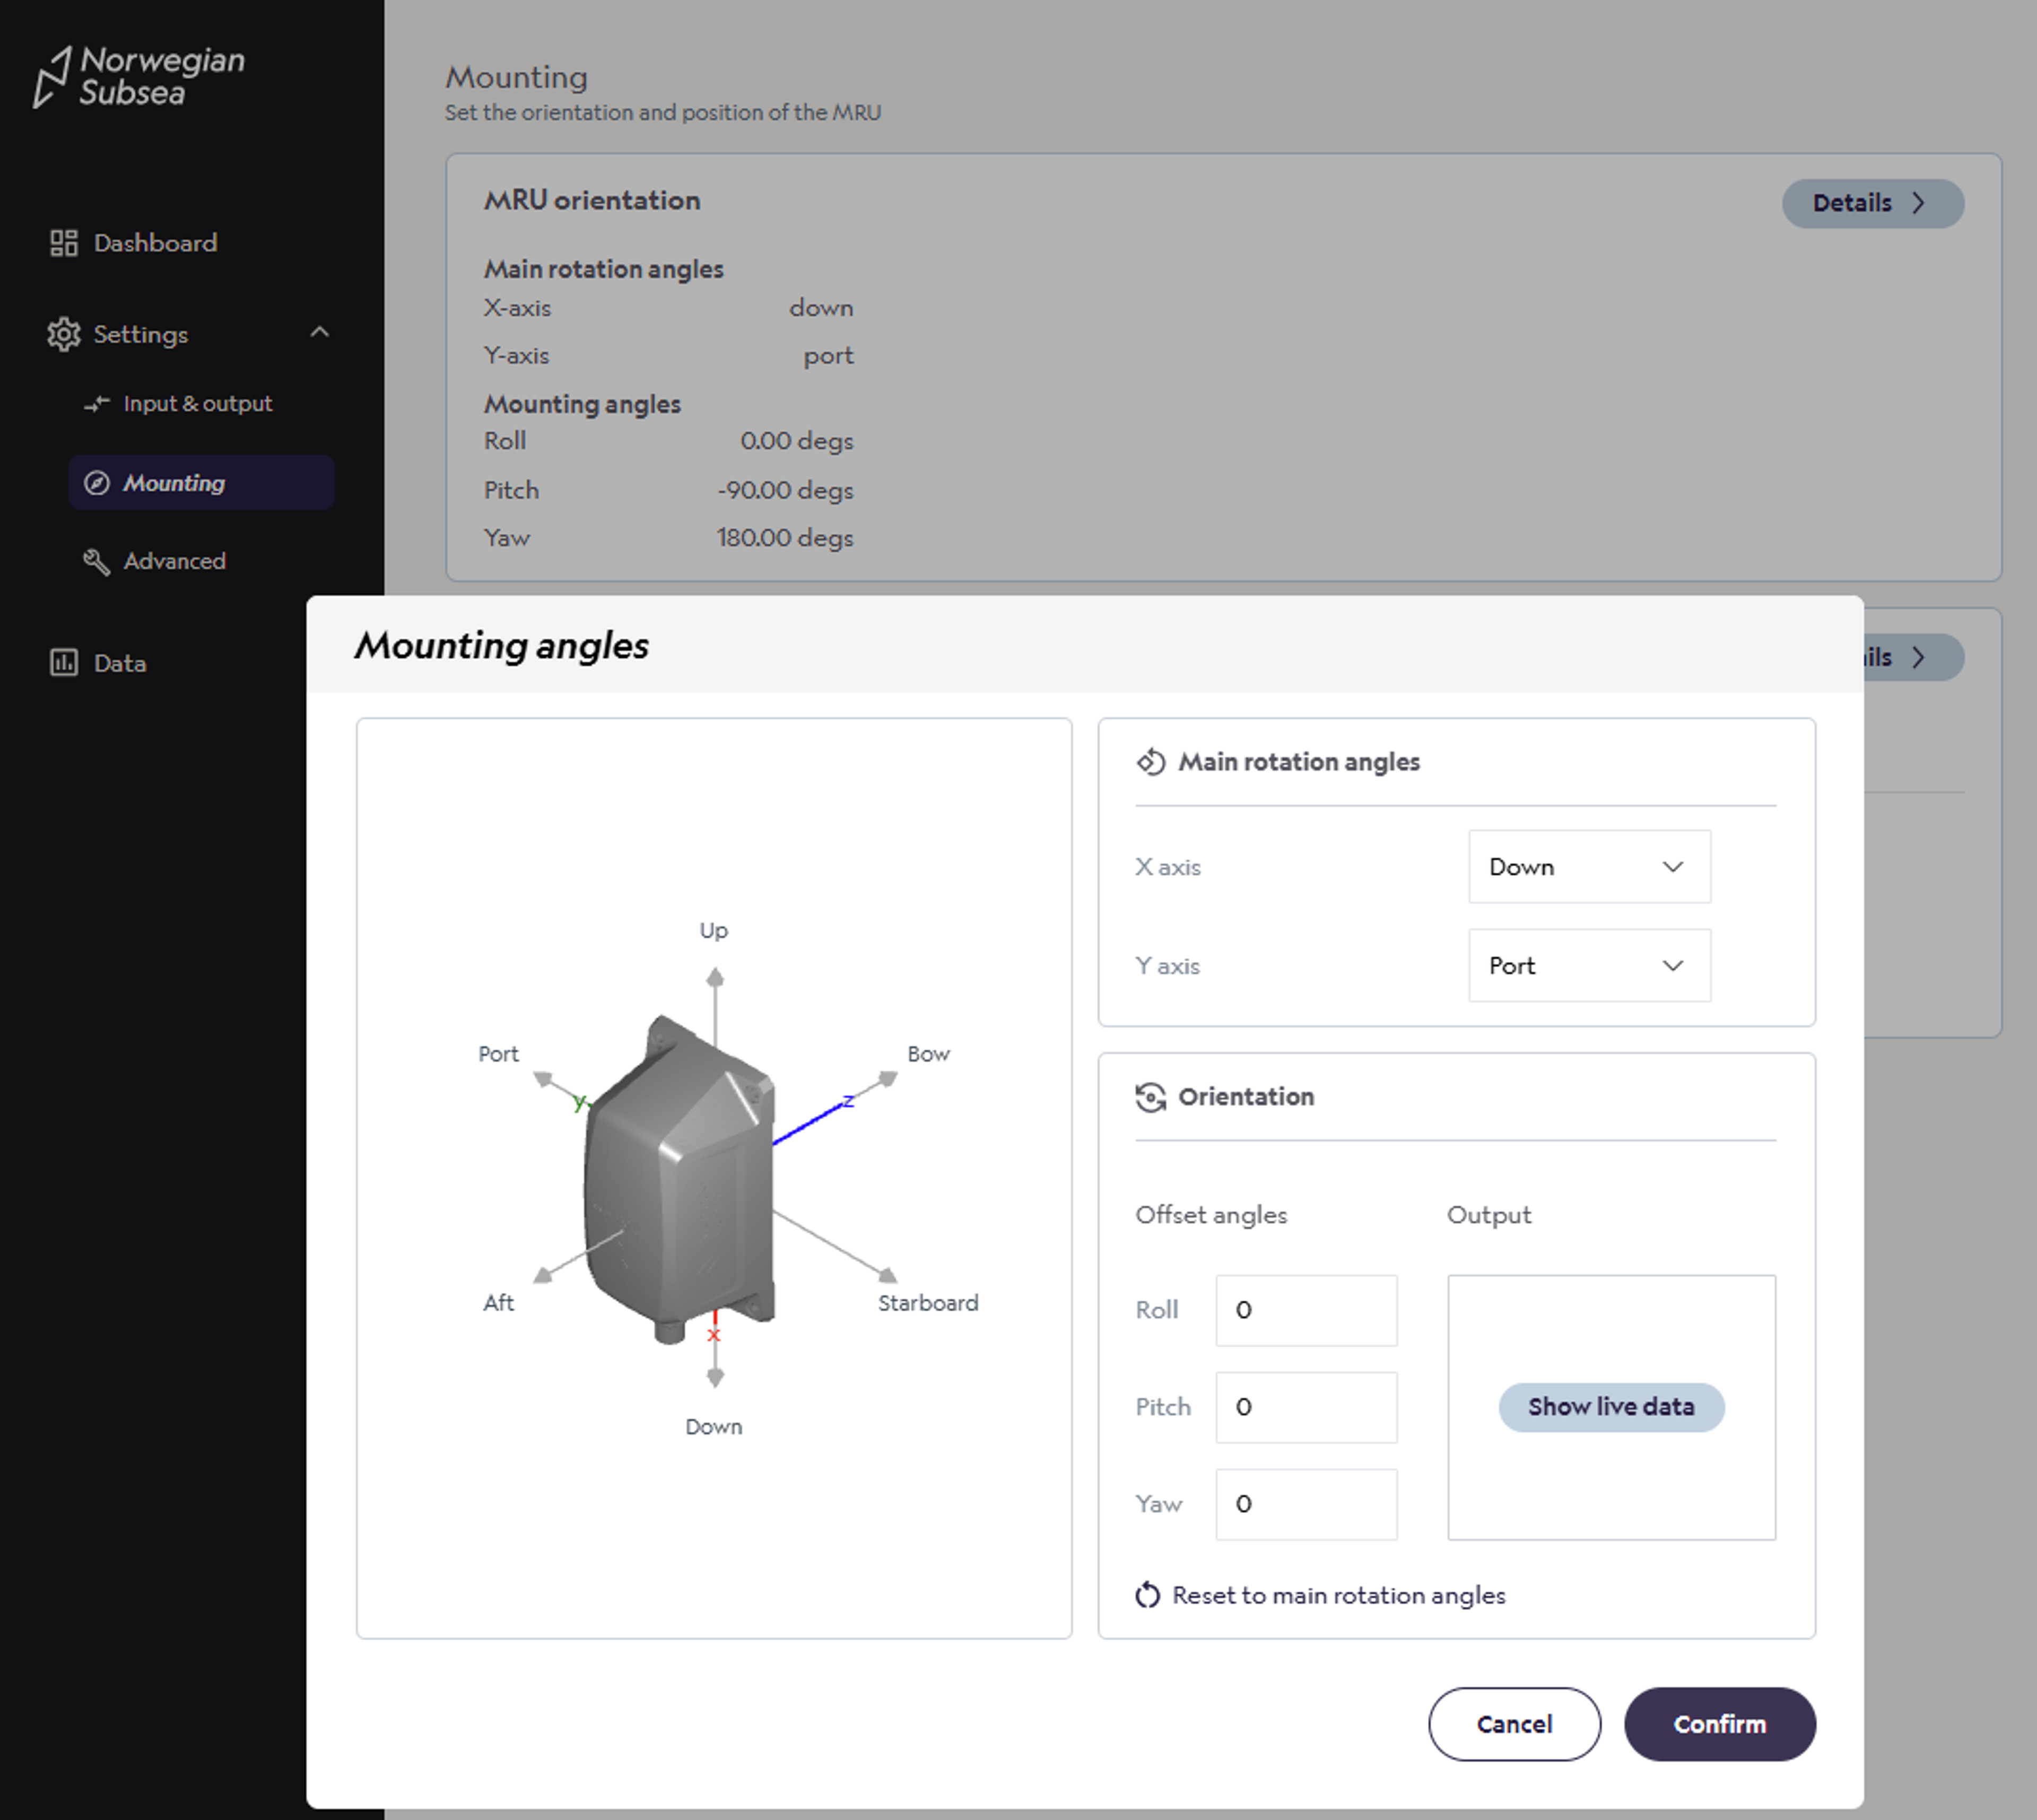Click the Yaw offset input field
The width and height of the screenshot is (2037, 1820).
[1306, 1504]
